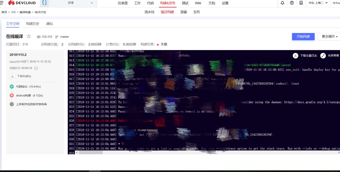Click the curly braces project icon
This screenshot has width=340, height=172.
click(45, 3)
